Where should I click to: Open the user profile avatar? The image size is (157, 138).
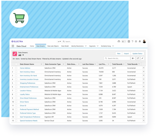coord(144,41)
